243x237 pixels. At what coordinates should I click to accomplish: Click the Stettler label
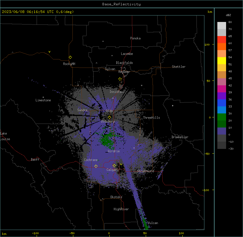click(179, 67)
